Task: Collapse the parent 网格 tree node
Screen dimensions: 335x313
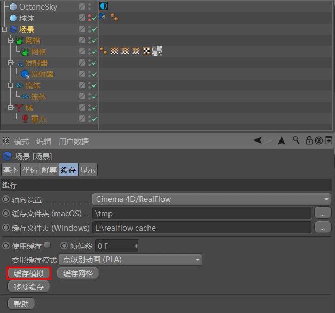Action: [10, 40]
